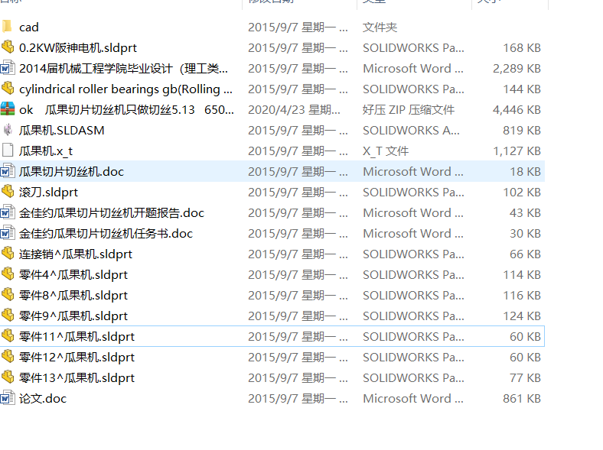Viewport: 603px width, 450px height.
Task: Click part icon of 零件12^瓜果机.sldprt
Action: point(8,356)
